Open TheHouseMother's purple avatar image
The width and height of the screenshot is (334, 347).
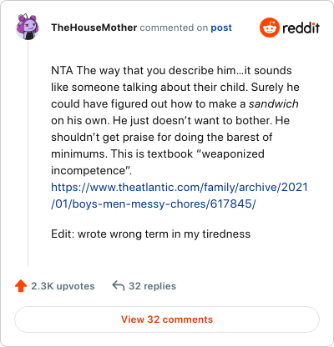pos(28,27)
